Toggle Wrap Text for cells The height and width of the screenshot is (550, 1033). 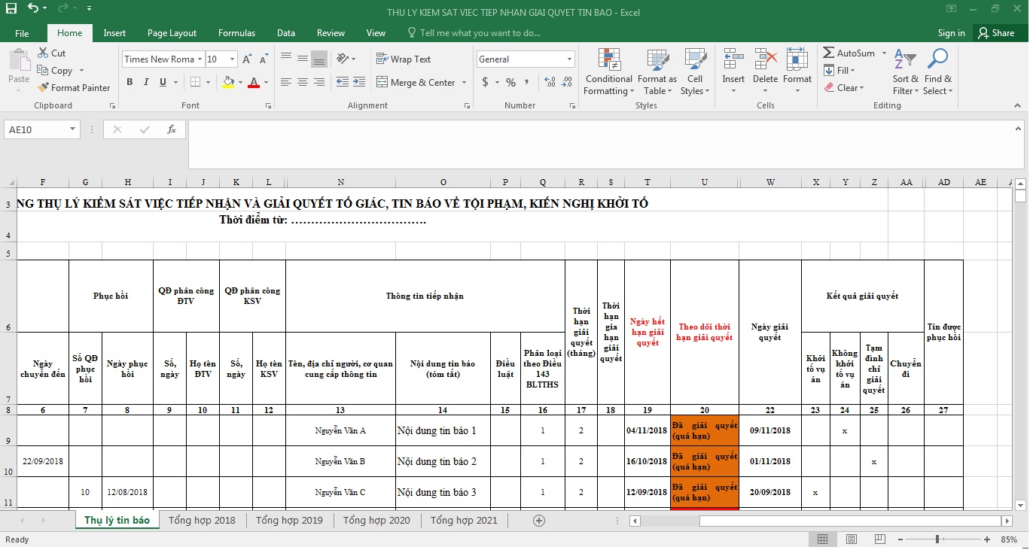[x=403, y=59]
